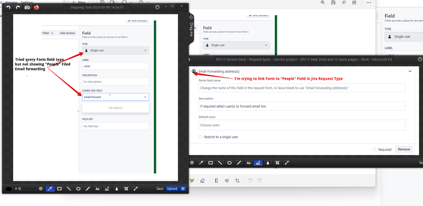Undo last edit in the Snipping Tool 2023-03-08 window

tap(8, 7)
